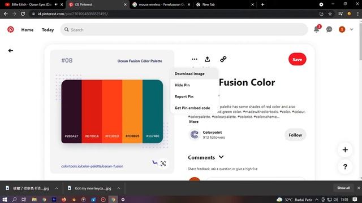Click the browser forward arrow
This screenshot has width=362, height=203.
pos(14,14)
